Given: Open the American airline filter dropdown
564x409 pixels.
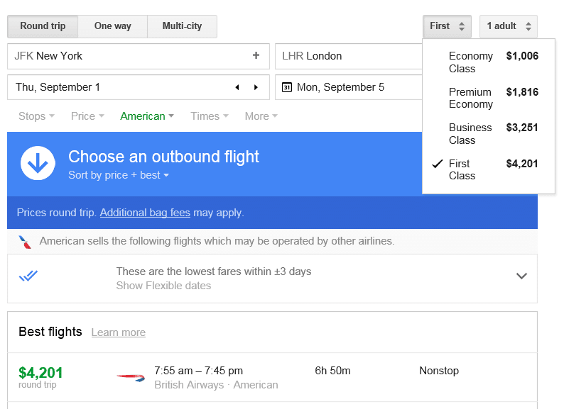Looking at the screenshot, I should [x=147, y=116].
